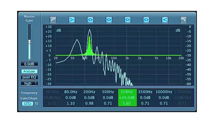Enable the low-pass filter band button
The width and height of the screenshot is (214, 123).
tap(183, 20)
